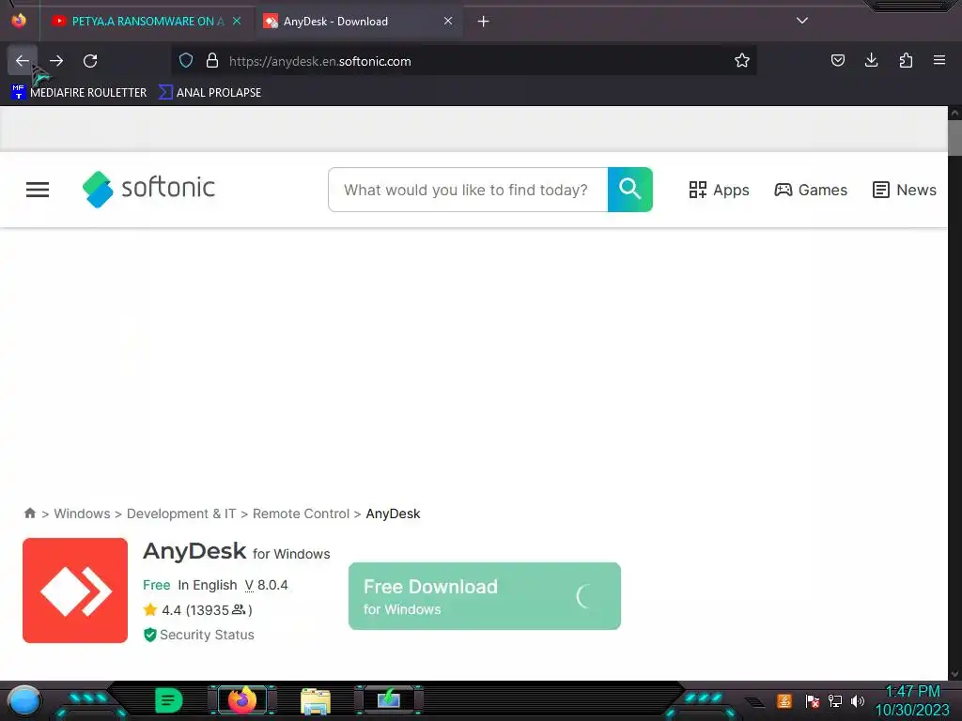Open the tracking protection shield icon
The height and width of the screenshot is (721, 962).
coord(186,61)
